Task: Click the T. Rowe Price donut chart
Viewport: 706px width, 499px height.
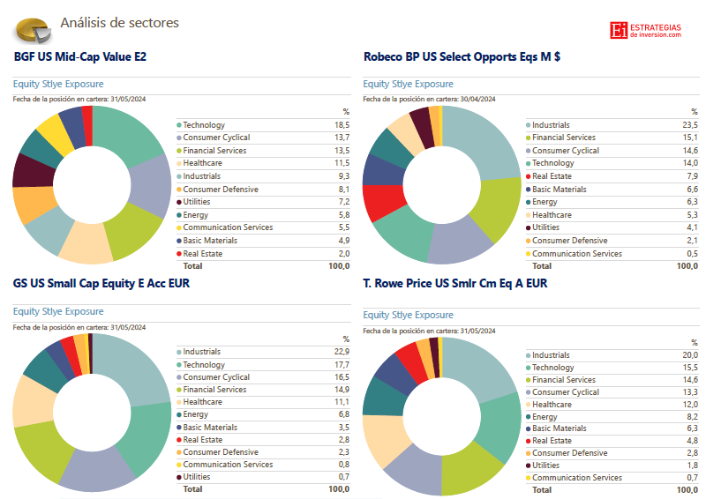Action: 442,416
